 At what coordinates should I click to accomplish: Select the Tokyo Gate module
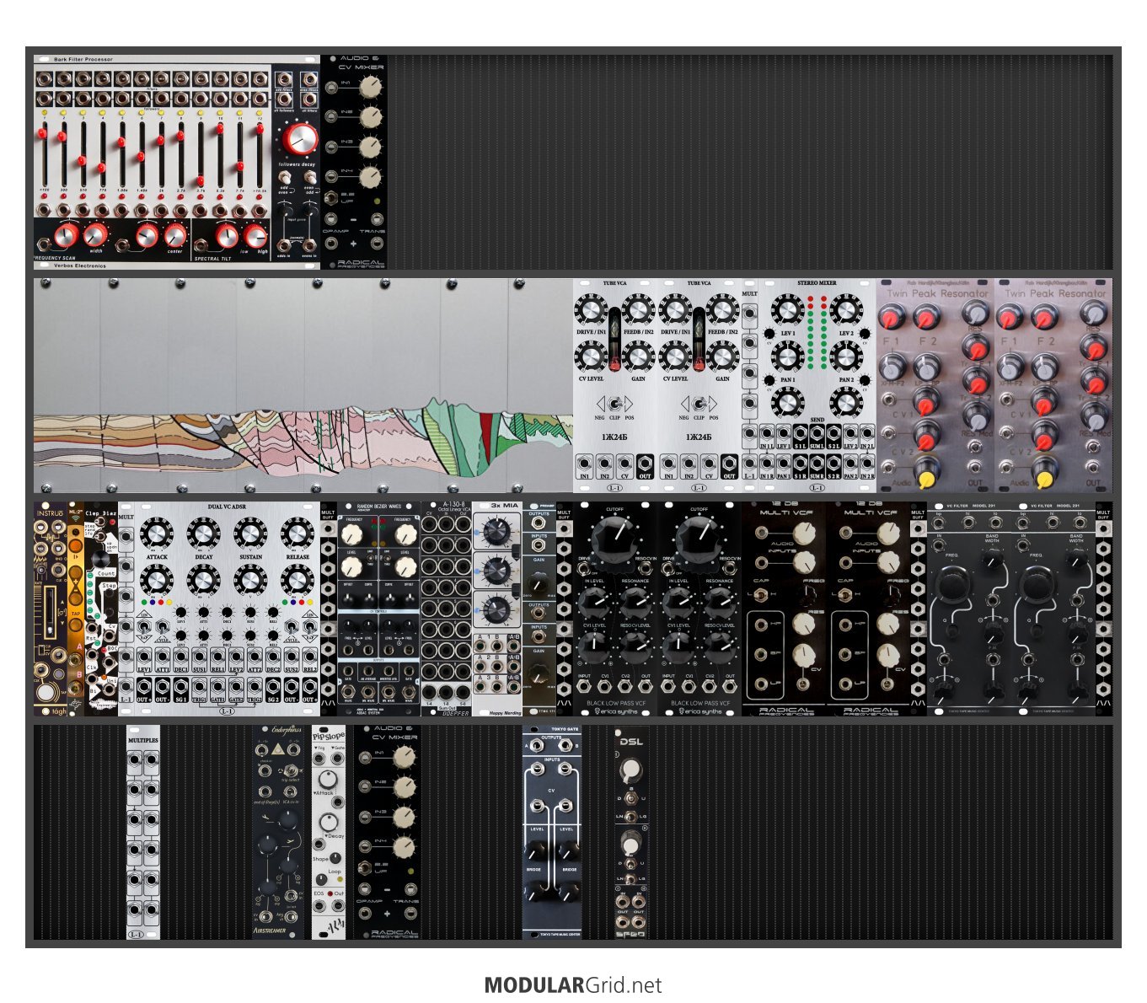(552, 833)
